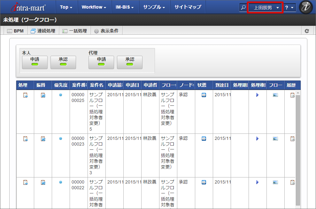
Task: Click the 連続処理 toolbar button
Action: pos(43,31)
